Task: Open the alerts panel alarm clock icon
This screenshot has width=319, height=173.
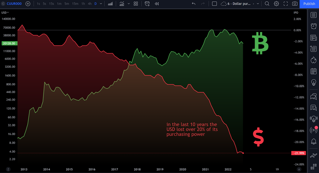Action: (314, 26)
